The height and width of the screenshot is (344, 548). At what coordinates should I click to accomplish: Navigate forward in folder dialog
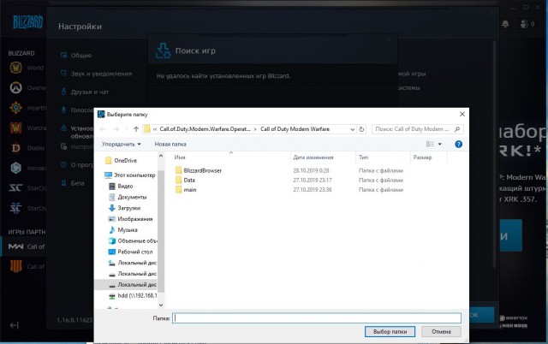(x=116, y=129)
